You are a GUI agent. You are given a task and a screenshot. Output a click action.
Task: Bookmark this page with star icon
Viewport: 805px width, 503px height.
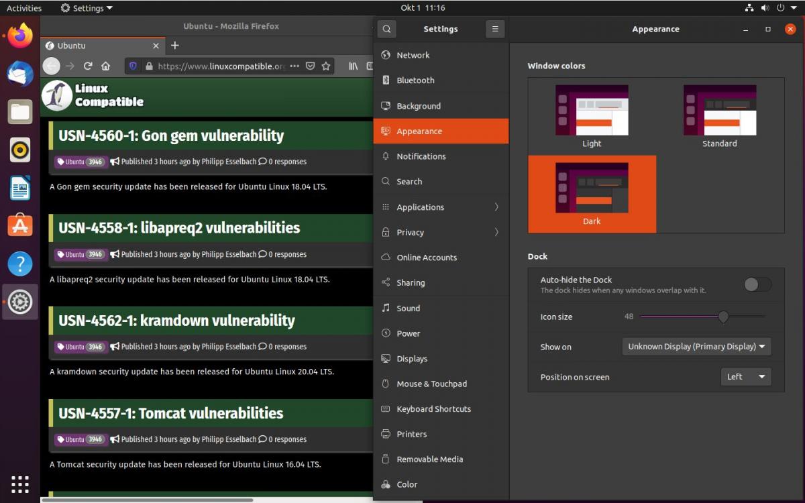click(x=326, y=66)
